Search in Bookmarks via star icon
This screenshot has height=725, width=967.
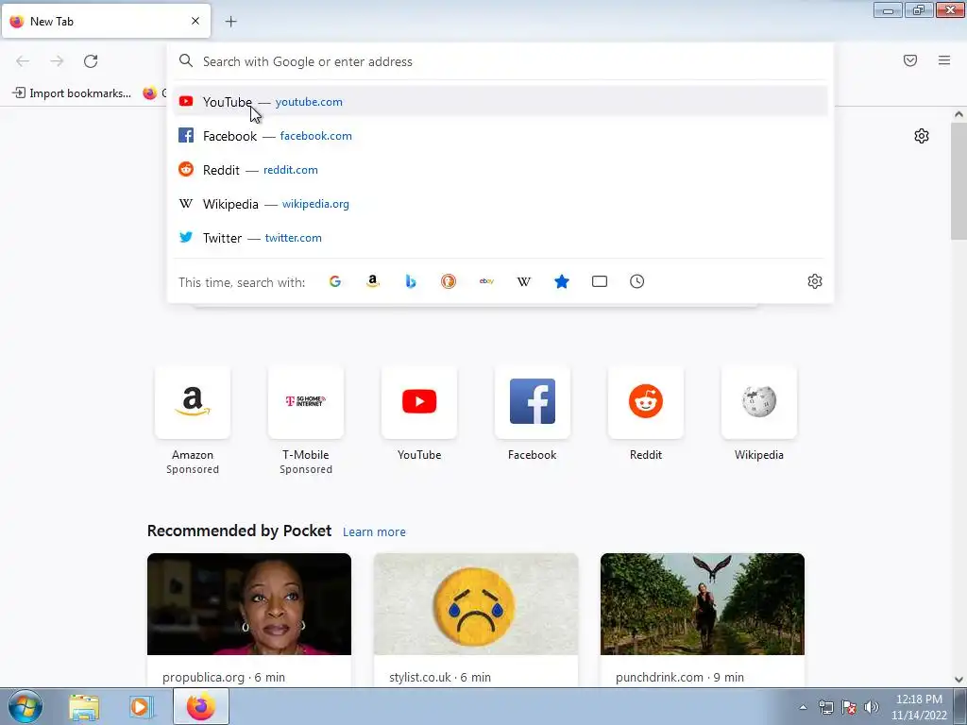click(x=562, y=281)
